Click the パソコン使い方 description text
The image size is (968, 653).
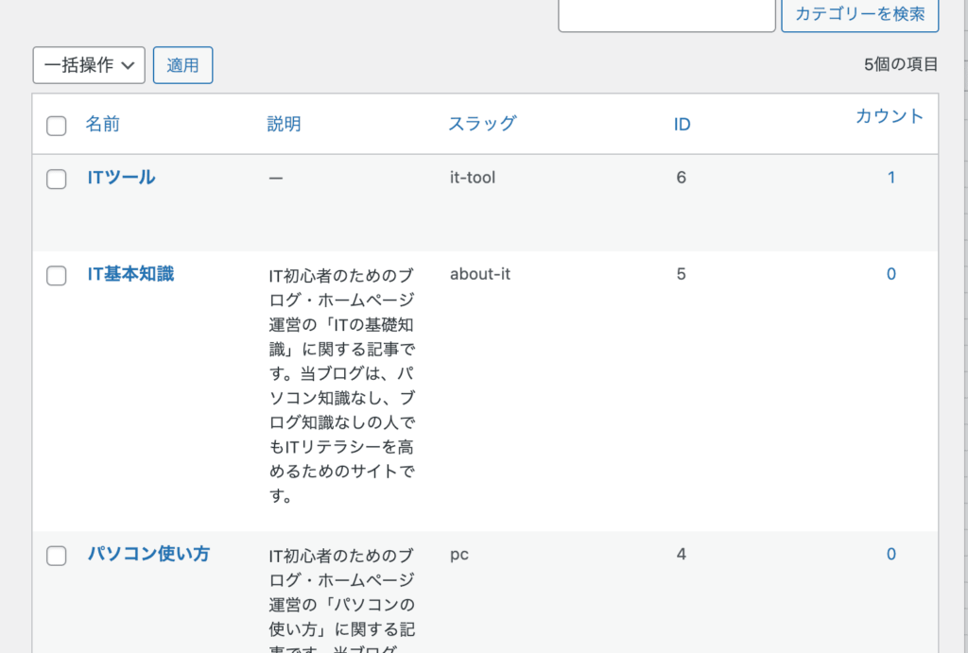click(x=342, y=599)
